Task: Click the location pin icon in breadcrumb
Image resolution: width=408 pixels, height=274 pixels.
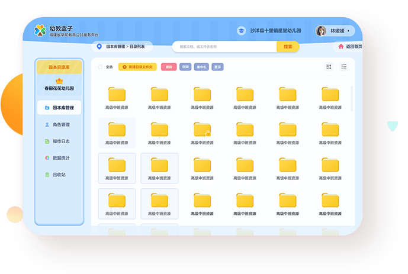Action: point(99,47)
